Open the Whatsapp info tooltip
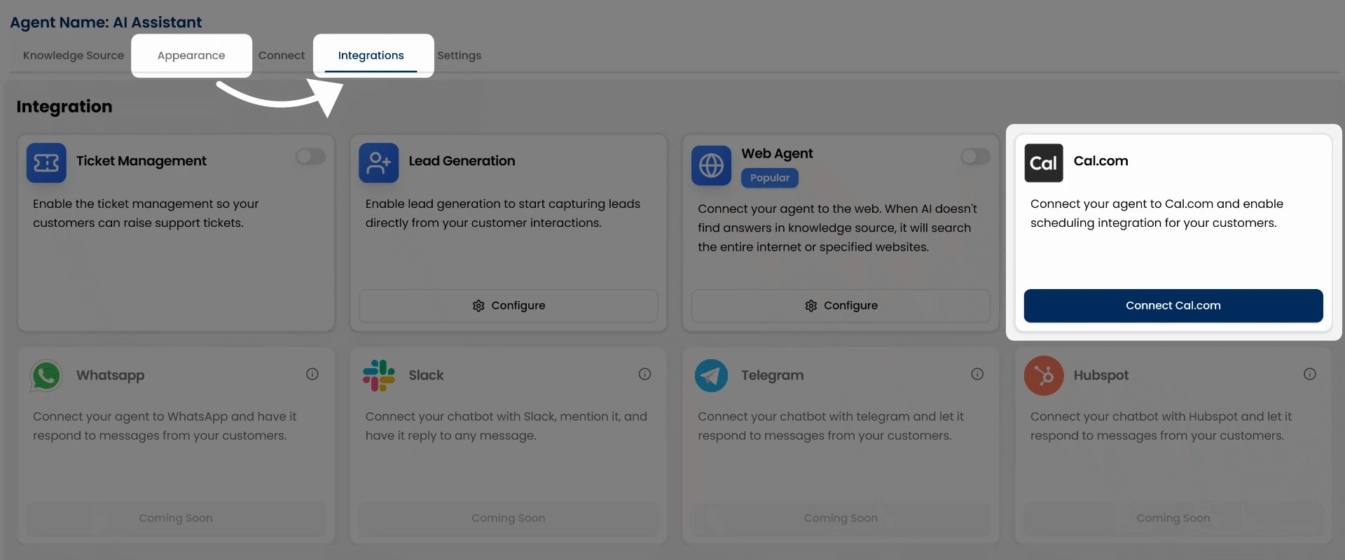The height and width of the screenshot is (560, 1345). coord(312,374)
